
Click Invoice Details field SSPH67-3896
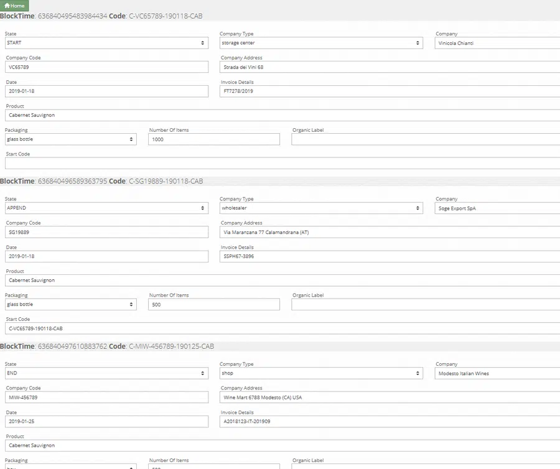pyautogui.click(x=390, y=256)
